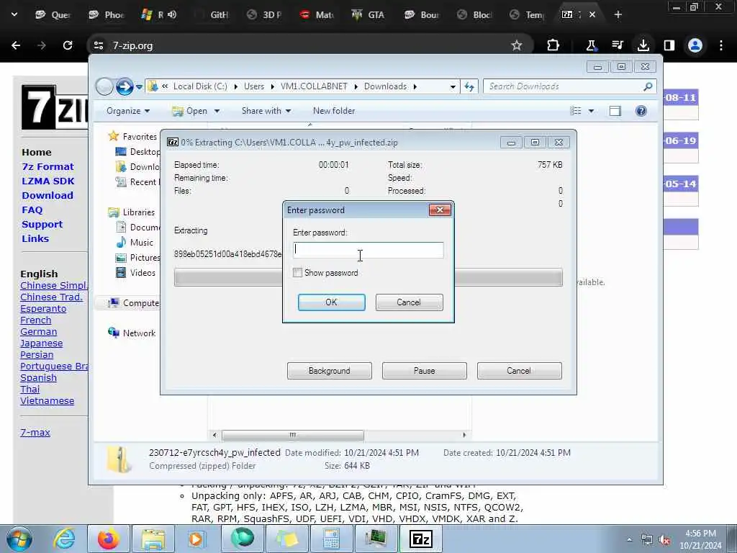Image resolution: width=737 pixels, height=553 pixels.
Task: Open Chrome three-dot menu
Action: (721, 45)
